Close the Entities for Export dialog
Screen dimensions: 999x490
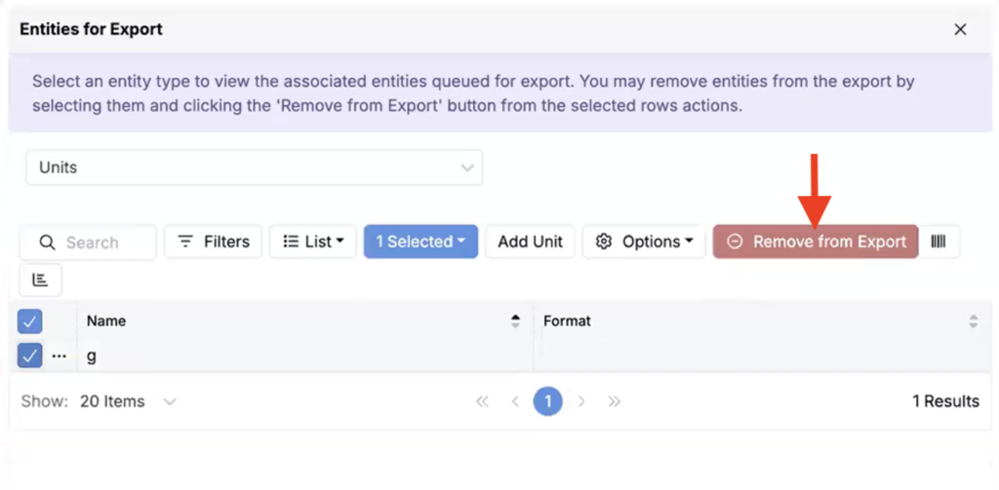coord(960,29)
